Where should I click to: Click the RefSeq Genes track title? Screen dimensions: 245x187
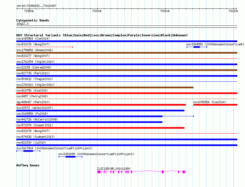click(28, 165)
